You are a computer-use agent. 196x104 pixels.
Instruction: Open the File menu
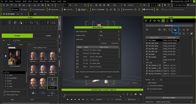point(2,1)
